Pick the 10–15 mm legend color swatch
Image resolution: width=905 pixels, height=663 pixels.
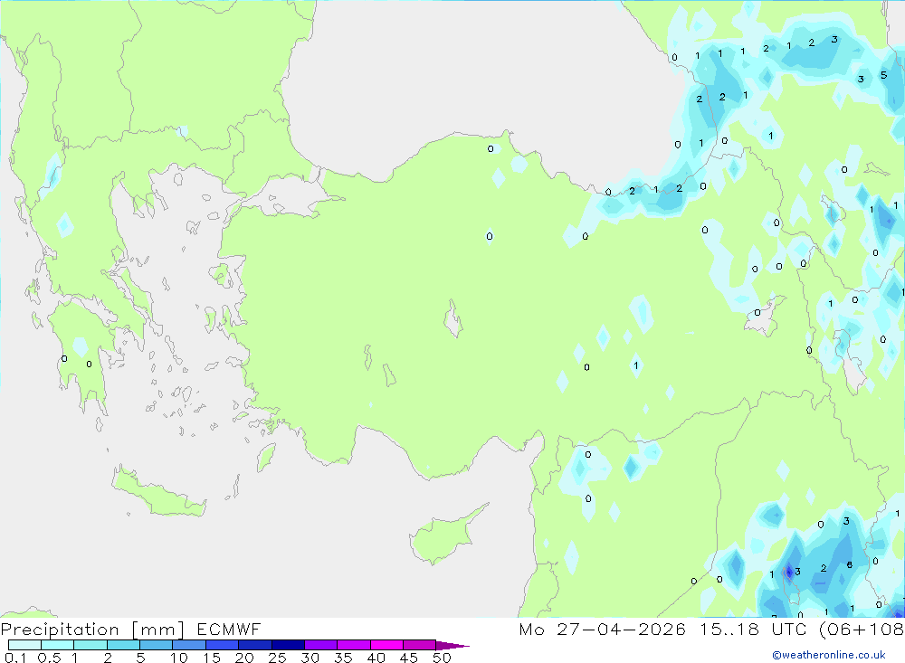(189, 645)
